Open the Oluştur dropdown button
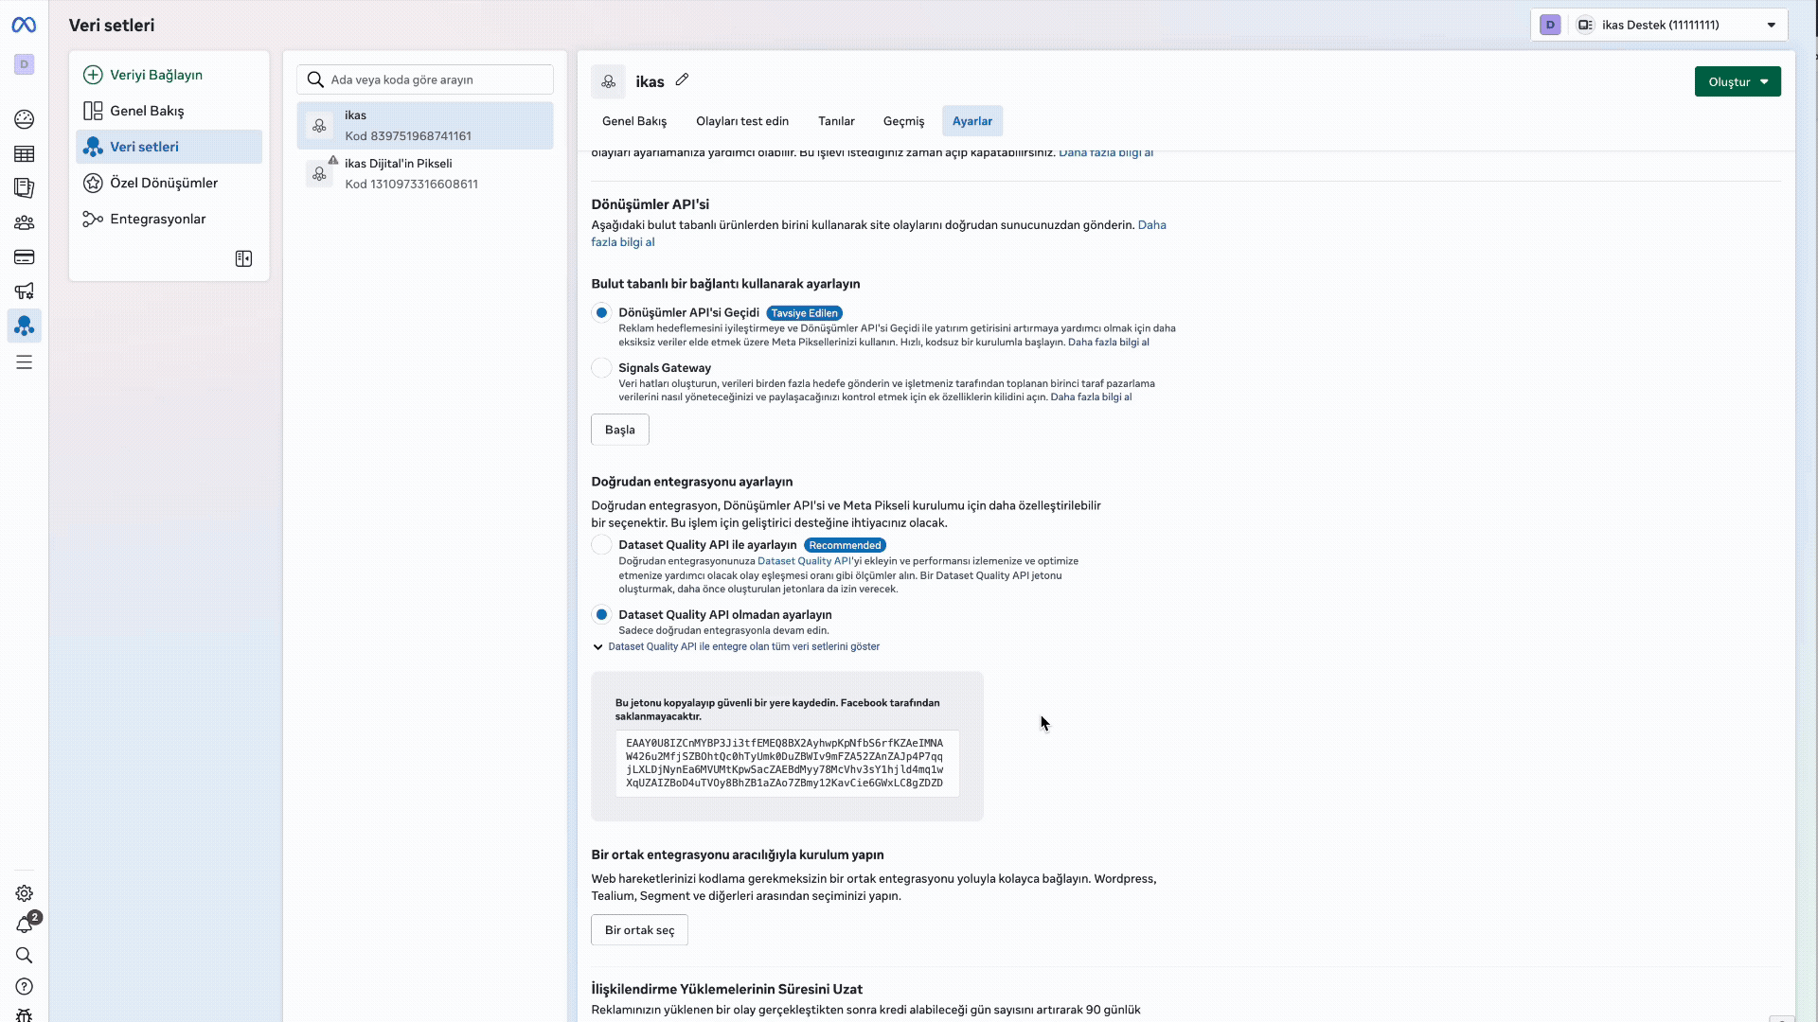 pos(1737,82)
